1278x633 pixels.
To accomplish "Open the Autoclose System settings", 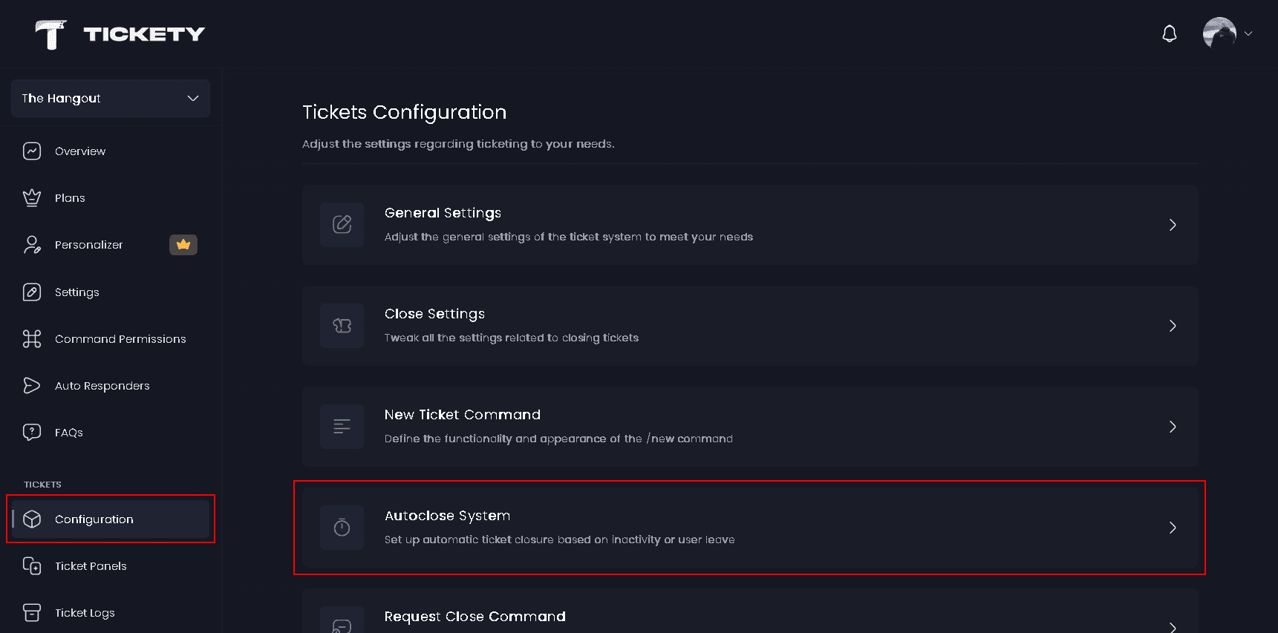I will pyautogui.click(x=749, y=528).
